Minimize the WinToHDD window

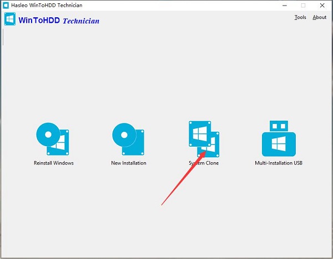click(x=285, y=6)
